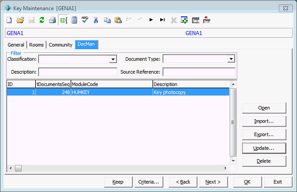Viewport: 297px width, 192px height.
Task: Select the HUMKEY module code cell
Action: [x=112, y=92]
